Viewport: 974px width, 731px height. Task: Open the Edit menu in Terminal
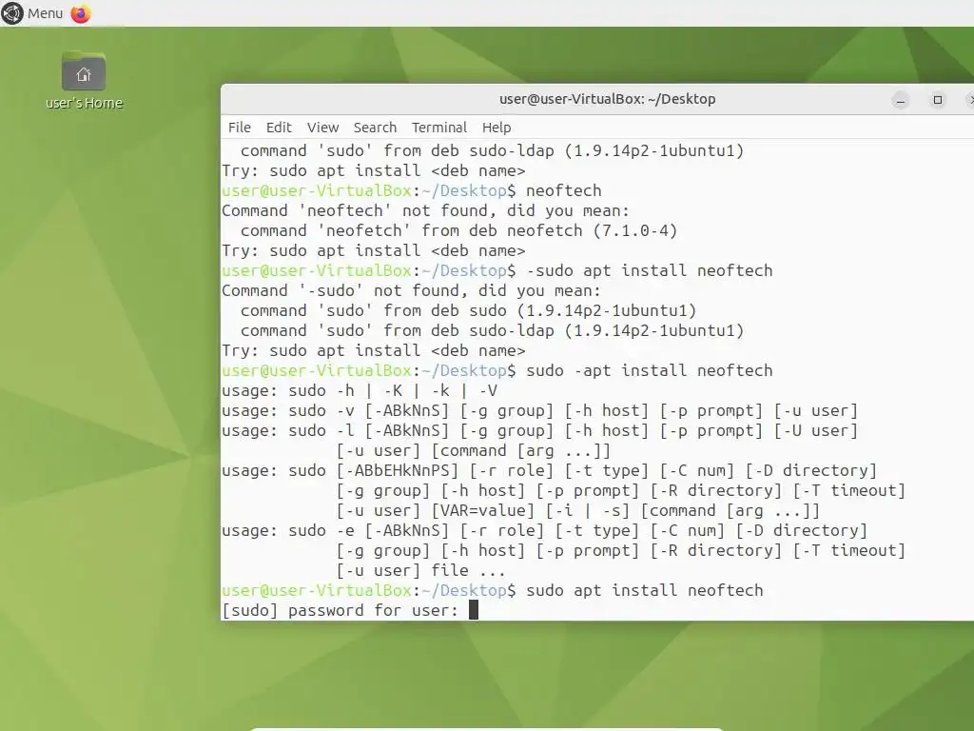coord(279,128)
